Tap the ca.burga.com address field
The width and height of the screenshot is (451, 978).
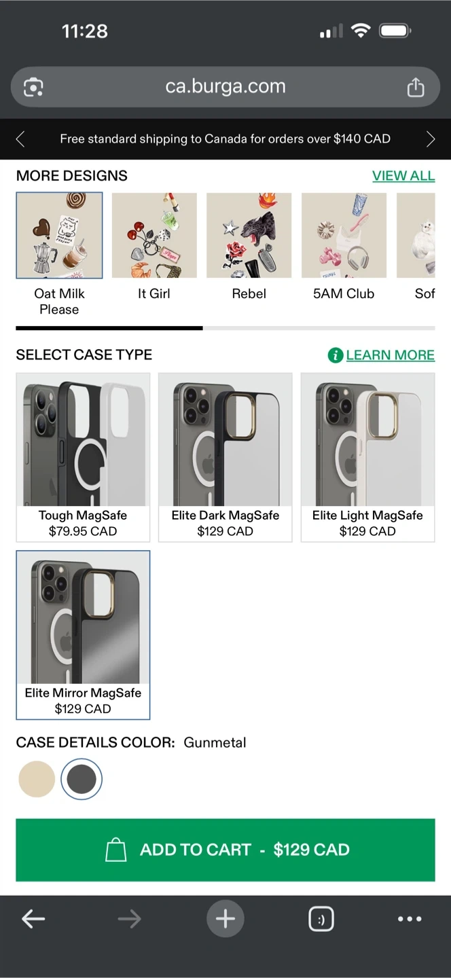[x=225, y=87]
